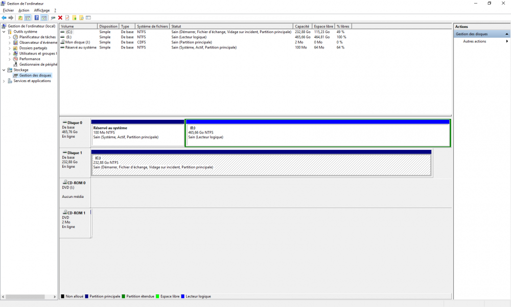Click the tree pane horizontal scrollbar thumb

click(x=25, y=297)
